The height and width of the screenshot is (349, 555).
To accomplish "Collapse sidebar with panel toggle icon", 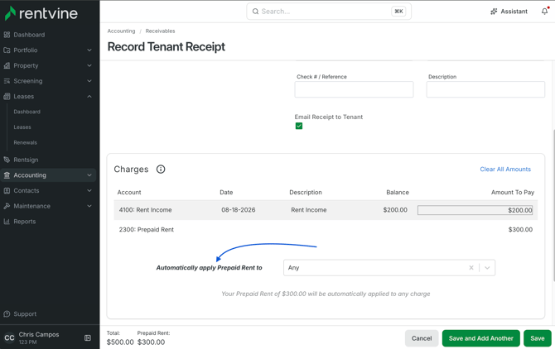I will [x=88, y=337].
